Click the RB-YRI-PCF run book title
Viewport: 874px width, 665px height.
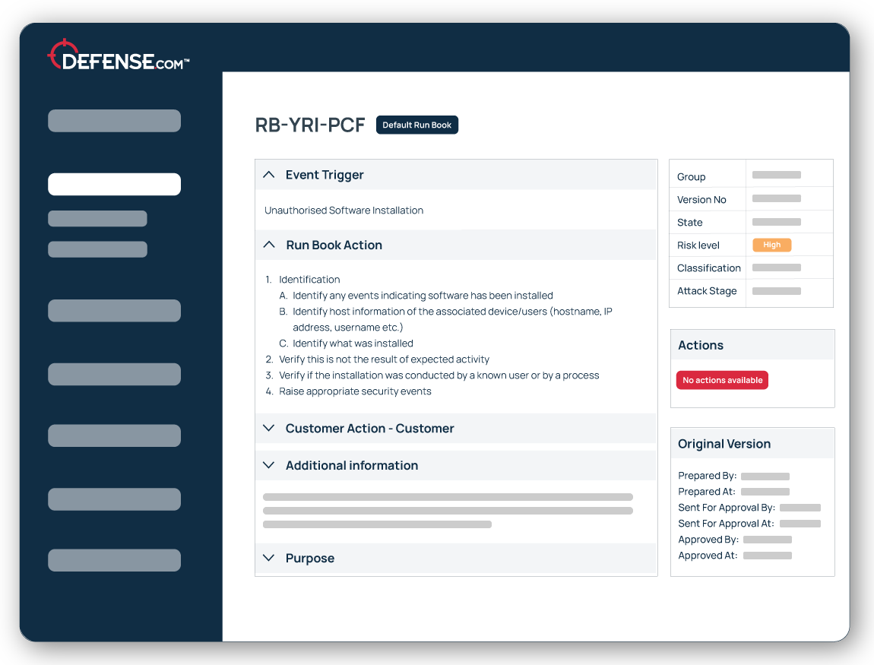[311, 125]
